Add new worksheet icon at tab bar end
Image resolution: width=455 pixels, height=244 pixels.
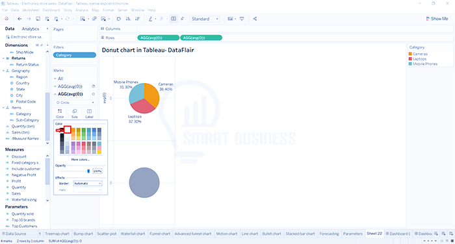coord(436,234)
